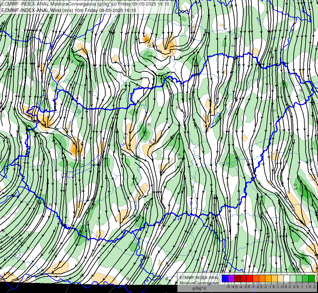This screenshot has height=293, width=318.
Task: Select the legend label ECMWF-INDEX-ANAL beside the color scale
Action: coord(199,278)
